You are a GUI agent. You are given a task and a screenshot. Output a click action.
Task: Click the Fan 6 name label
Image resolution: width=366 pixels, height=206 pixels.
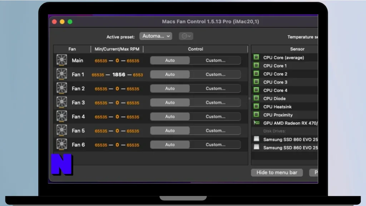click(x=78, y=144)
